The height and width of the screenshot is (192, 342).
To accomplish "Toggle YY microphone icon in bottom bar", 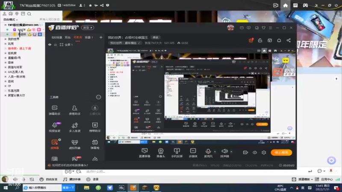I will [x=24, y=179].
